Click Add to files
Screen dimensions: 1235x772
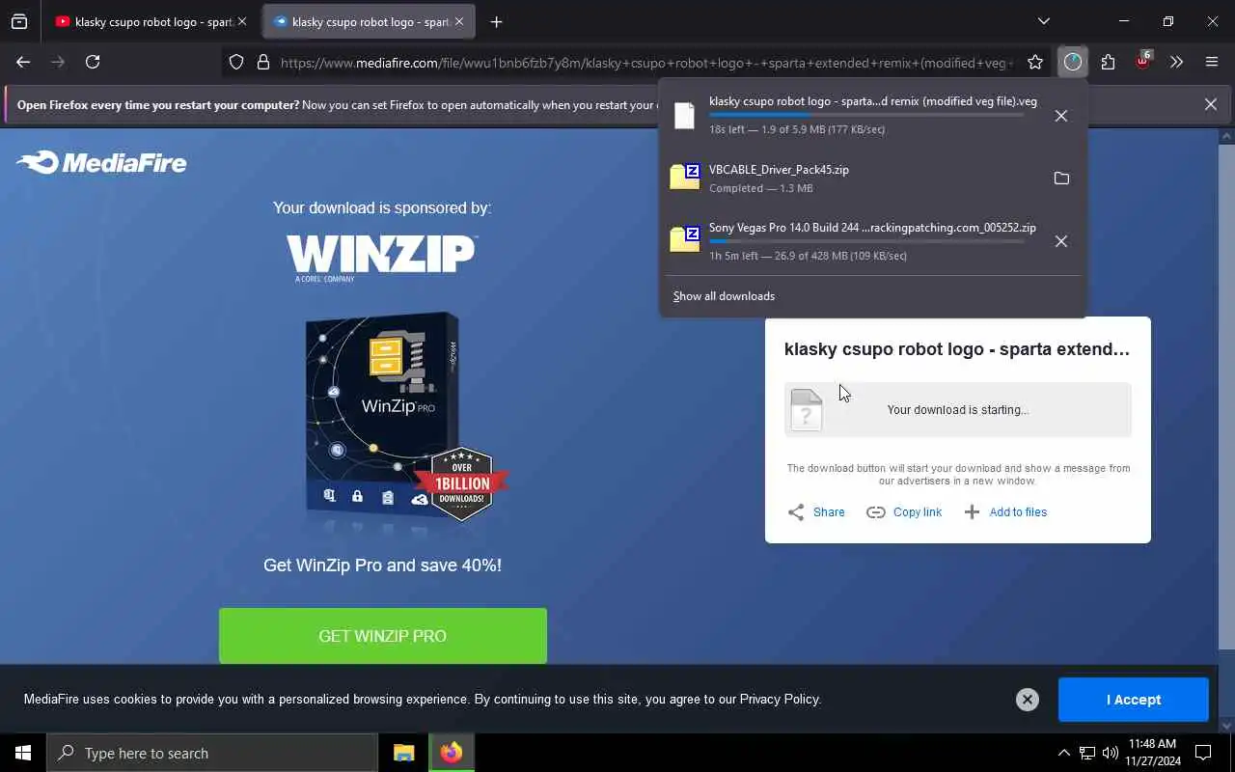(x=1005, y=512)
